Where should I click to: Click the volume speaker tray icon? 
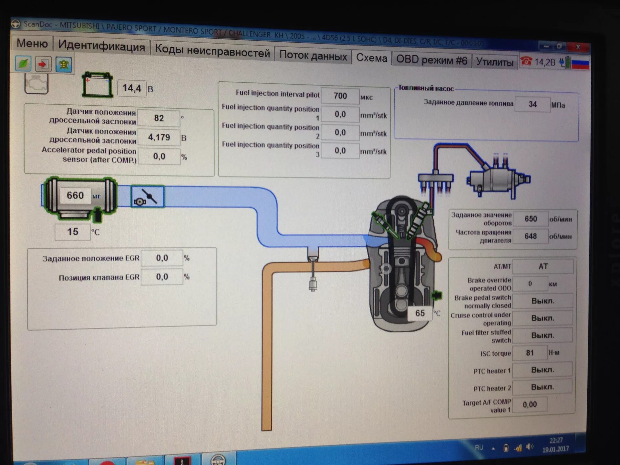click(529, 447)
